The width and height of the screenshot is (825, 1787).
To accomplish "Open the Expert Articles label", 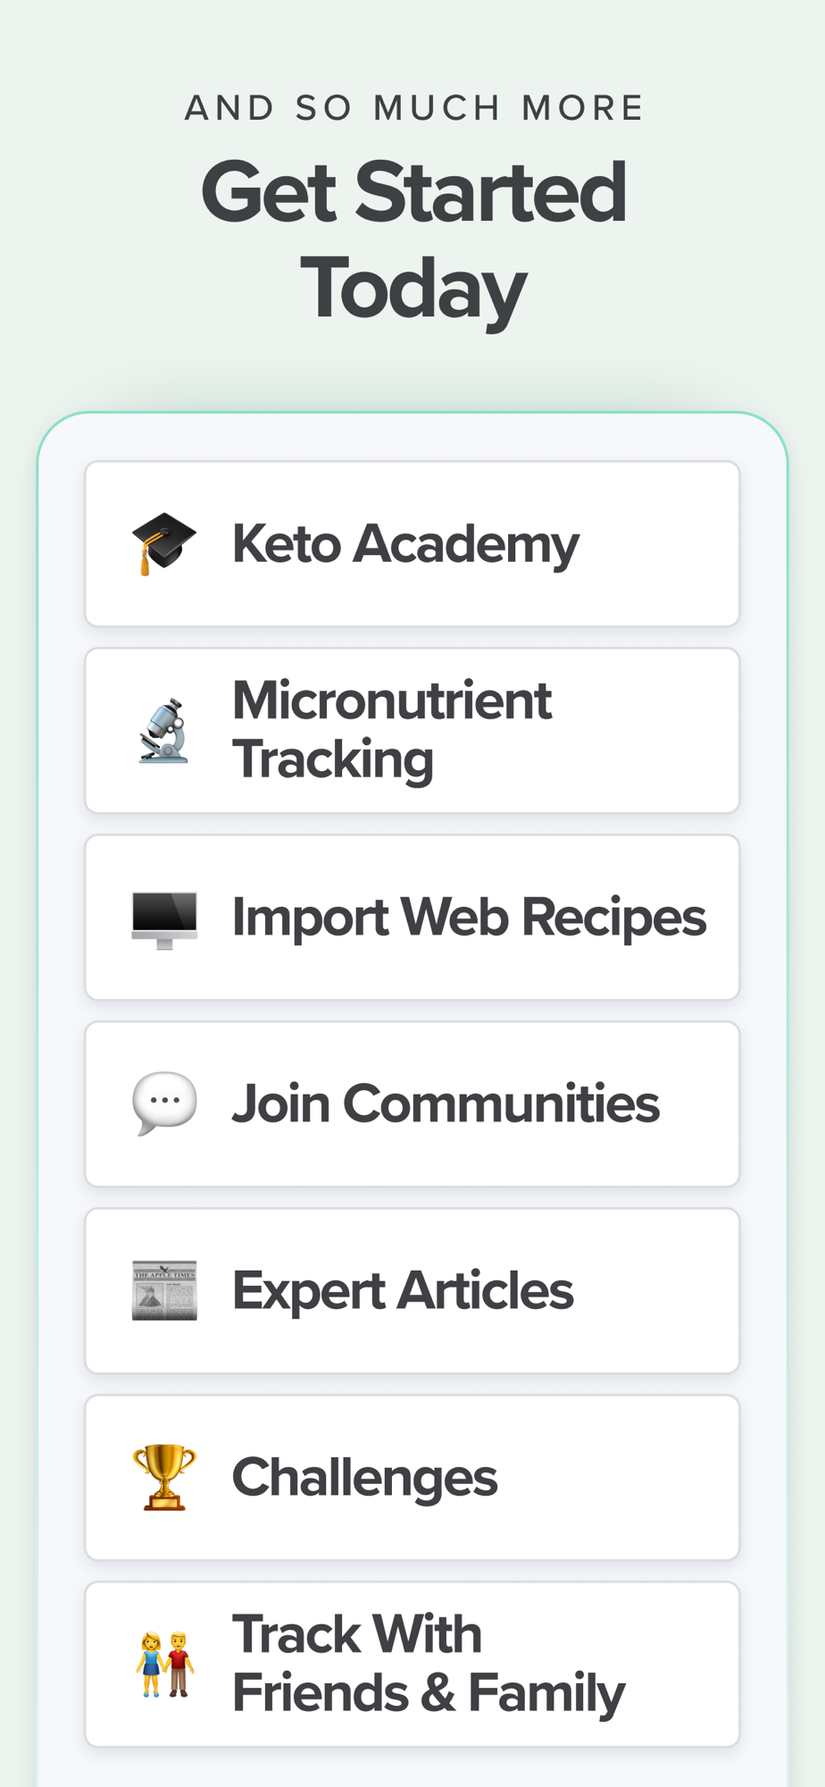I will pyautogui.click(x=403, y=1291).
